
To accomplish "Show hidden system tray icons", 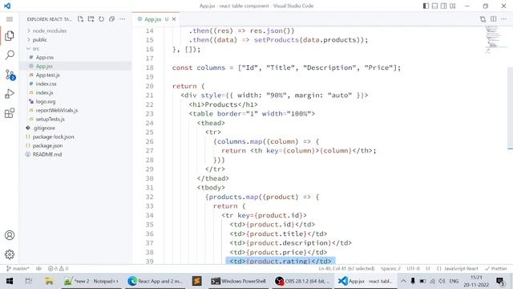I will [x=403, y=281].
